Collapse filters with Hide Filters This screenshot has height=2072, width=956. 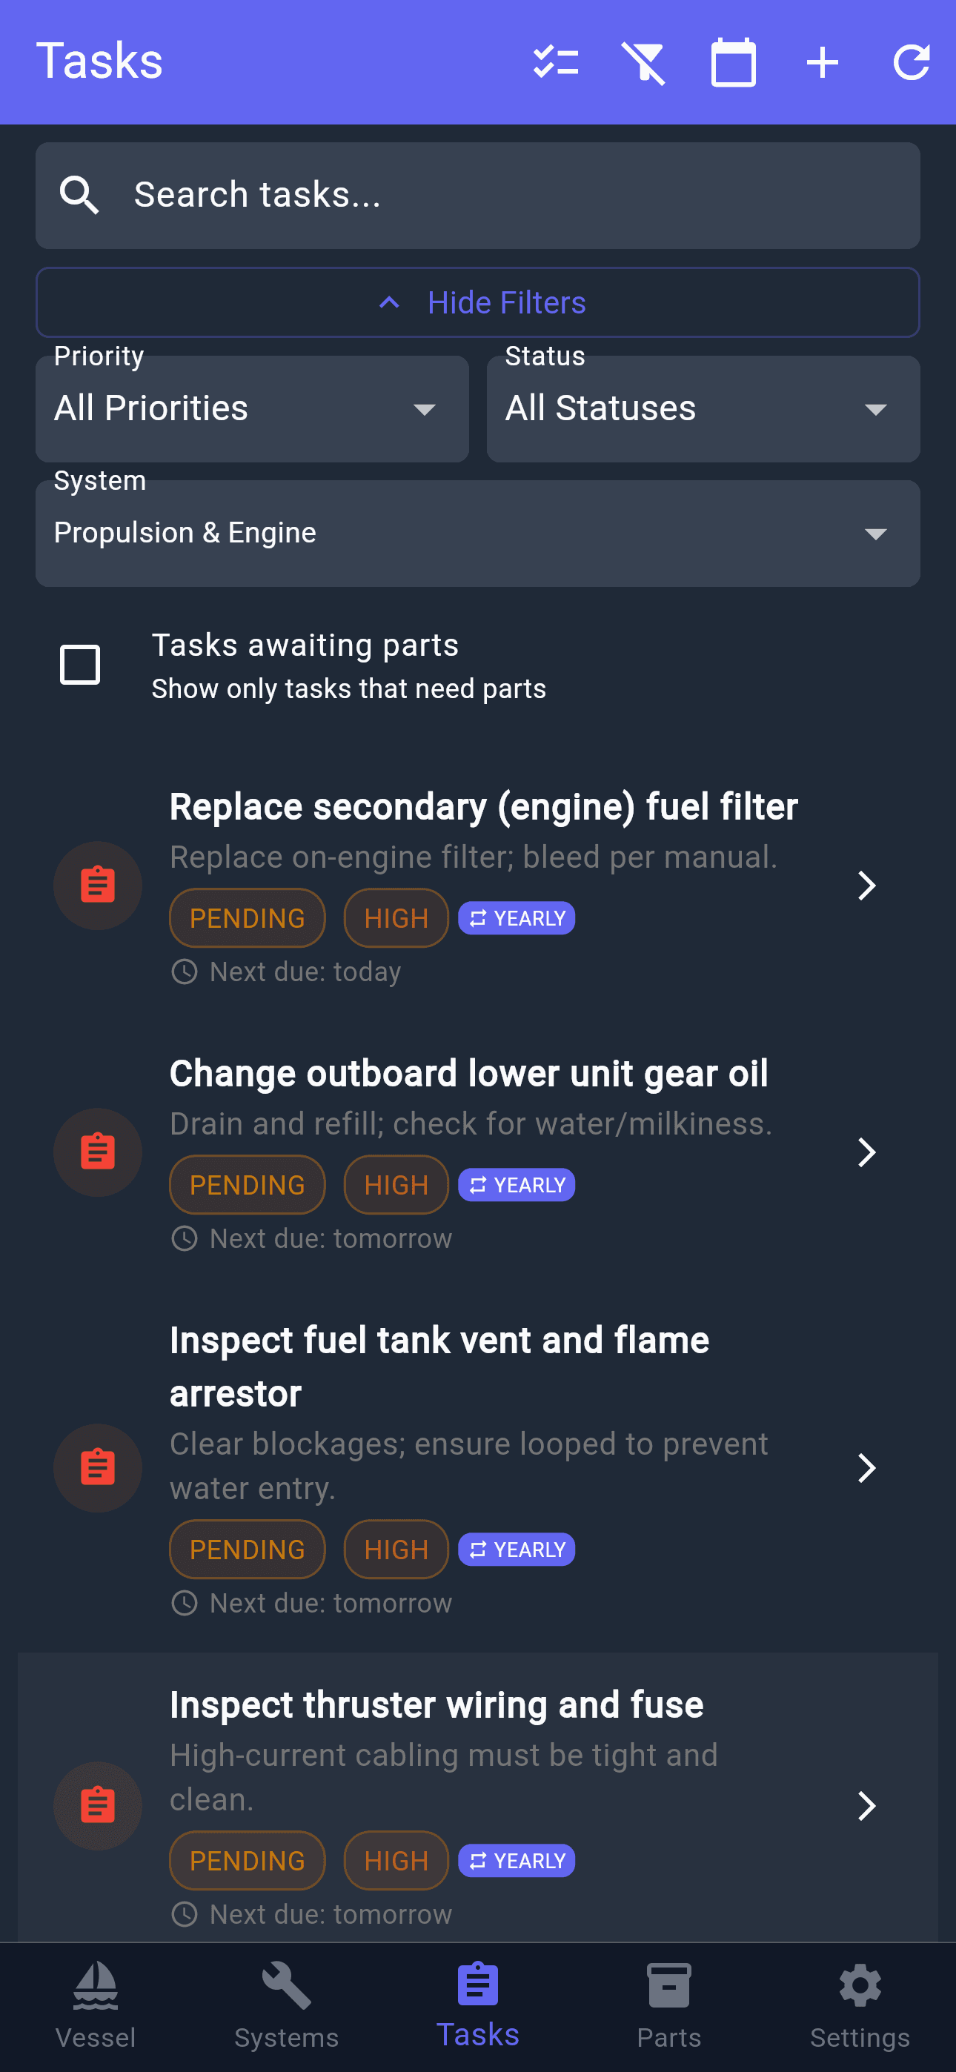click(x=477, y=302)
